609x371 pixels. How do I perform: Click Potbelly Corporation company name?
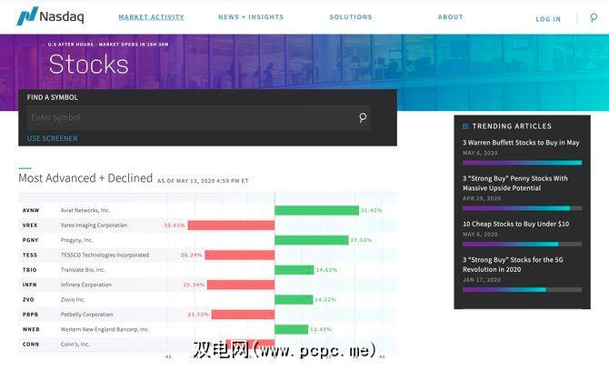click(x=86, y=315)
